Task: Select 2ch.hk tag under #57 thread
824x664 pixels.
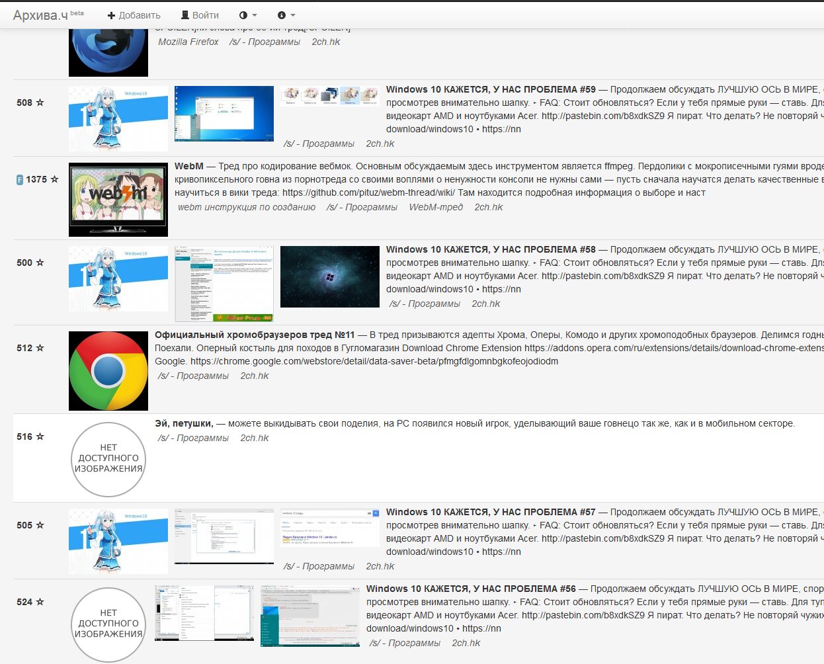Action: pos(380,566)
